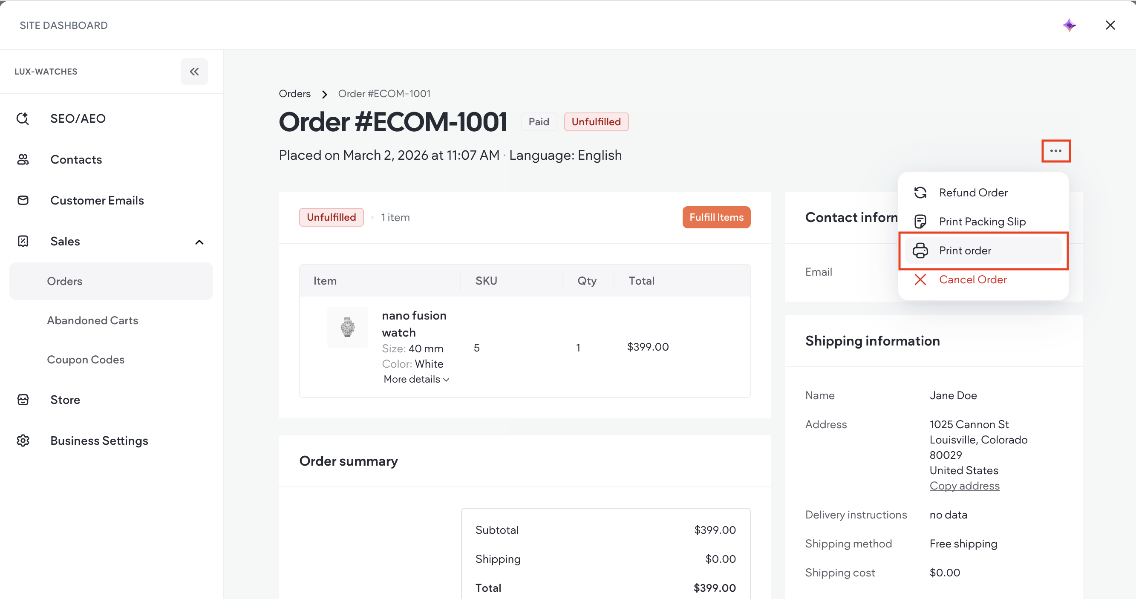The image size is (1136, 599).
Task: Click the Customer Emails envelope icon
Action: [x=23, y=201]
